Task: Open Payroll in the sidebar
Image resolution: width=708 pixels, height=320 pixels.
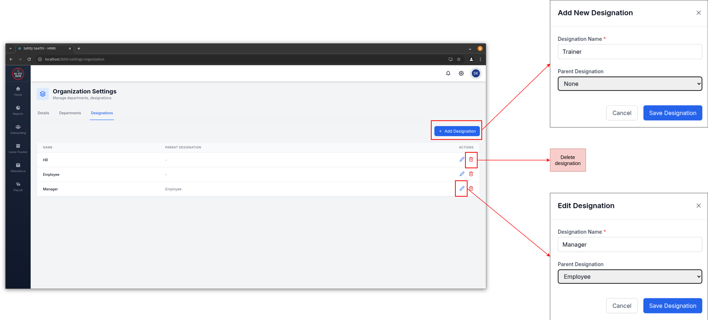Action: coord(18,187)
